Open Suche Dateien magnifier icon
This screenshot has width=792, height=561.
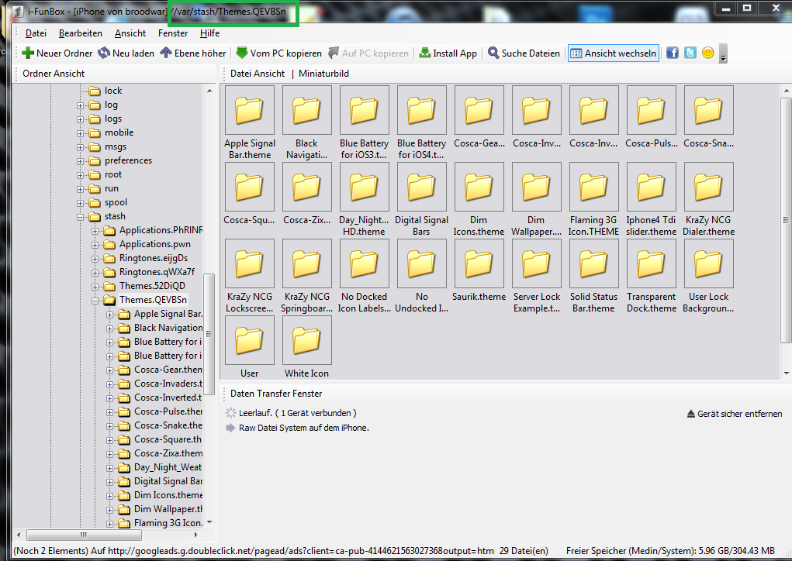coord(493,53)
